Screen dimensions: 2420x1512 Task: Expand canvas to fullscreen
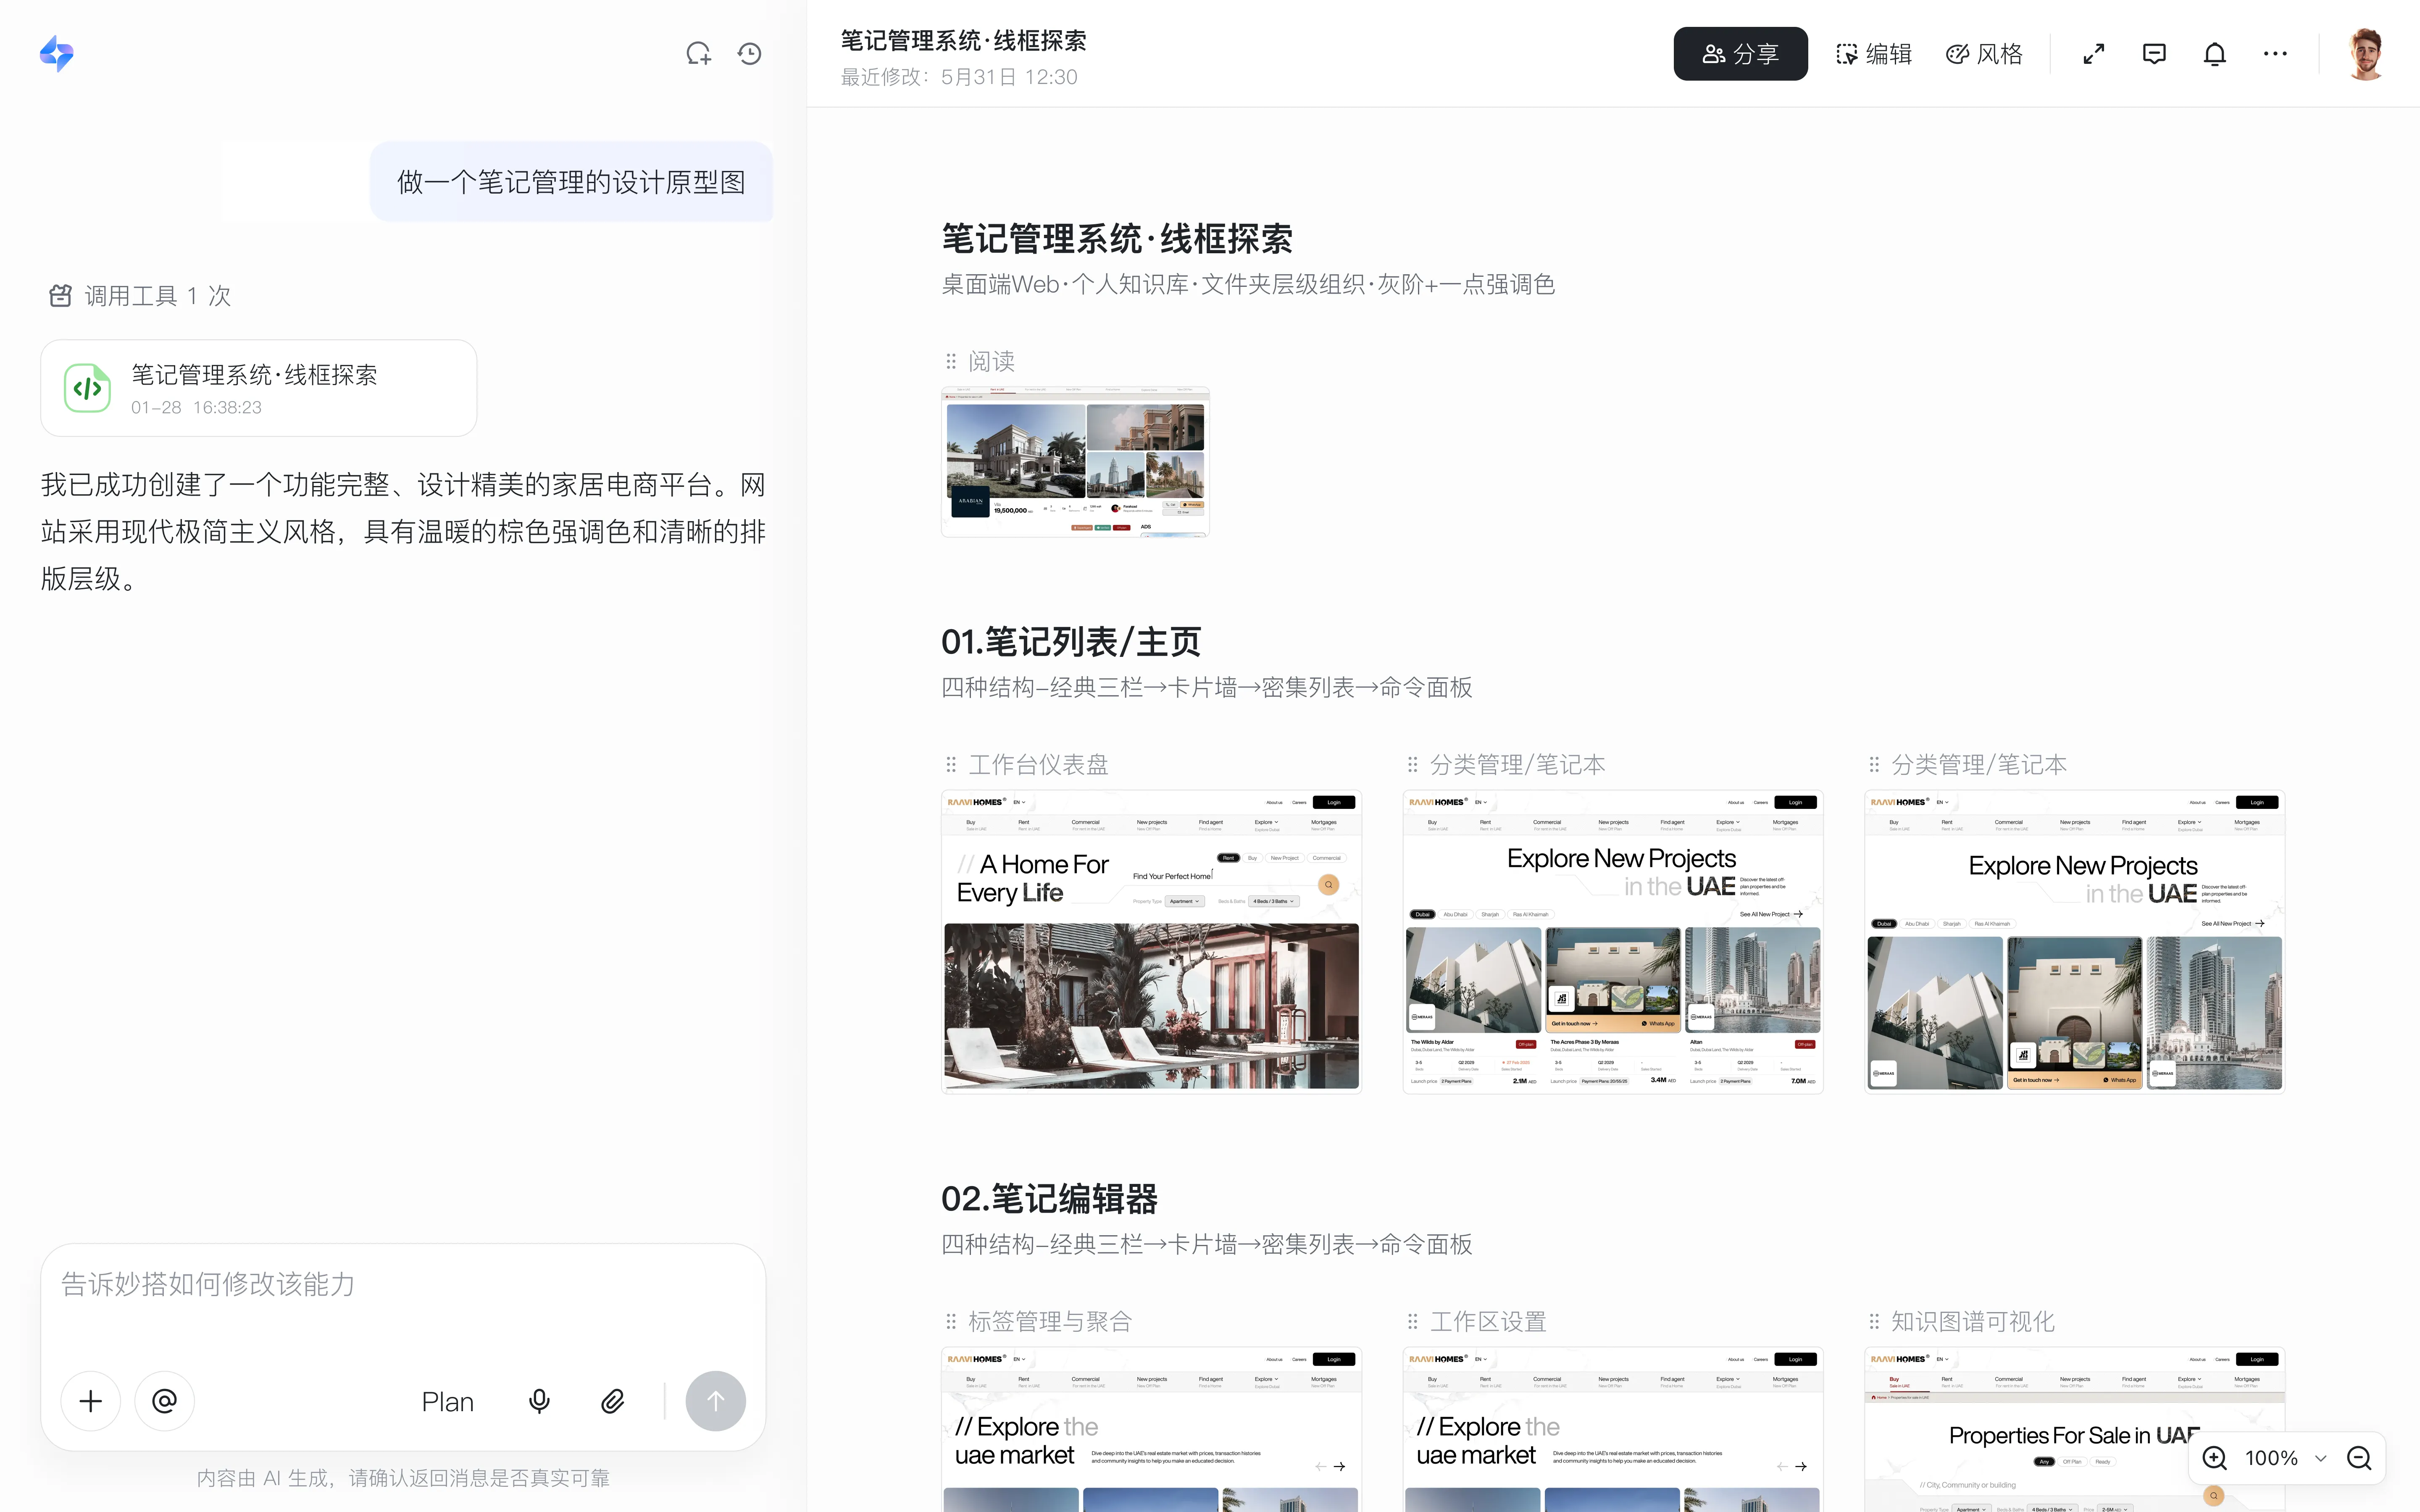click(x=2094, y=54)
